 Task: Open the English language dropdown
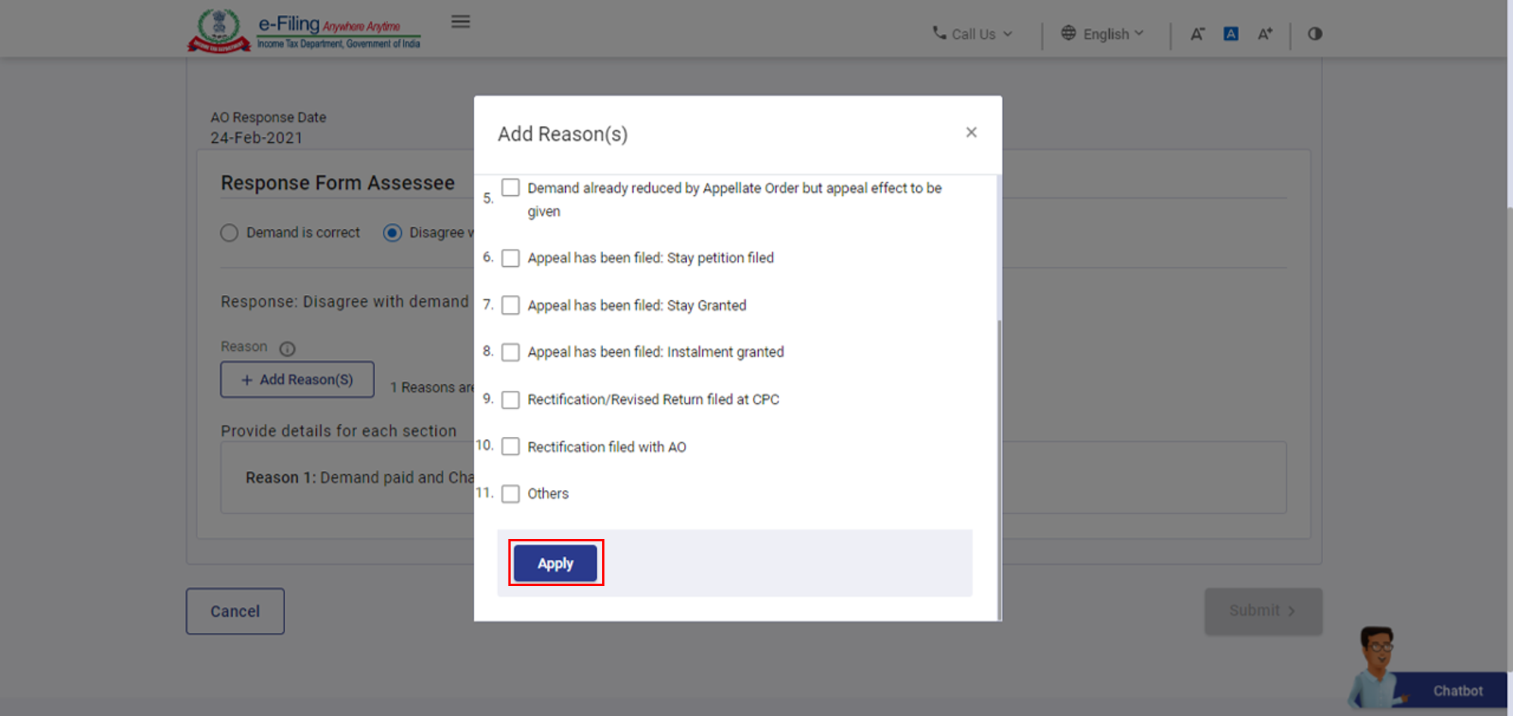click(x=1103, y=34)
